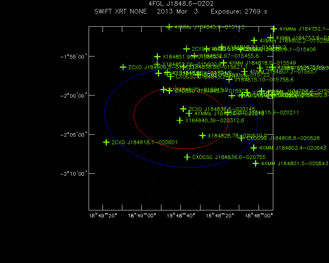Click the cross marker of CXOGSG J184845.2
Image resolution: width=329 pixels, height=263 pixels.
[x=170, y=77]
